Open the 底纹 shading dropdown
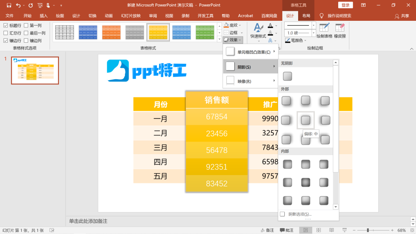This screenshot has height=234, width=416. pos(233,25)
